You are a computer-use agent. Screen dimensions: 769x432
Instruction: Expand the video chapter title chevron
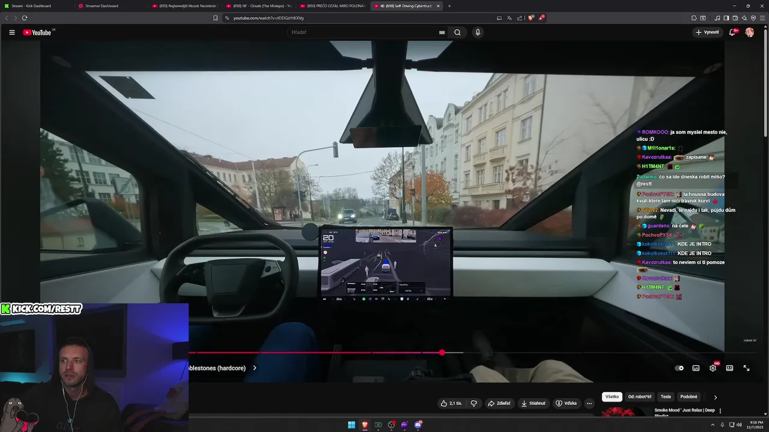254,368
